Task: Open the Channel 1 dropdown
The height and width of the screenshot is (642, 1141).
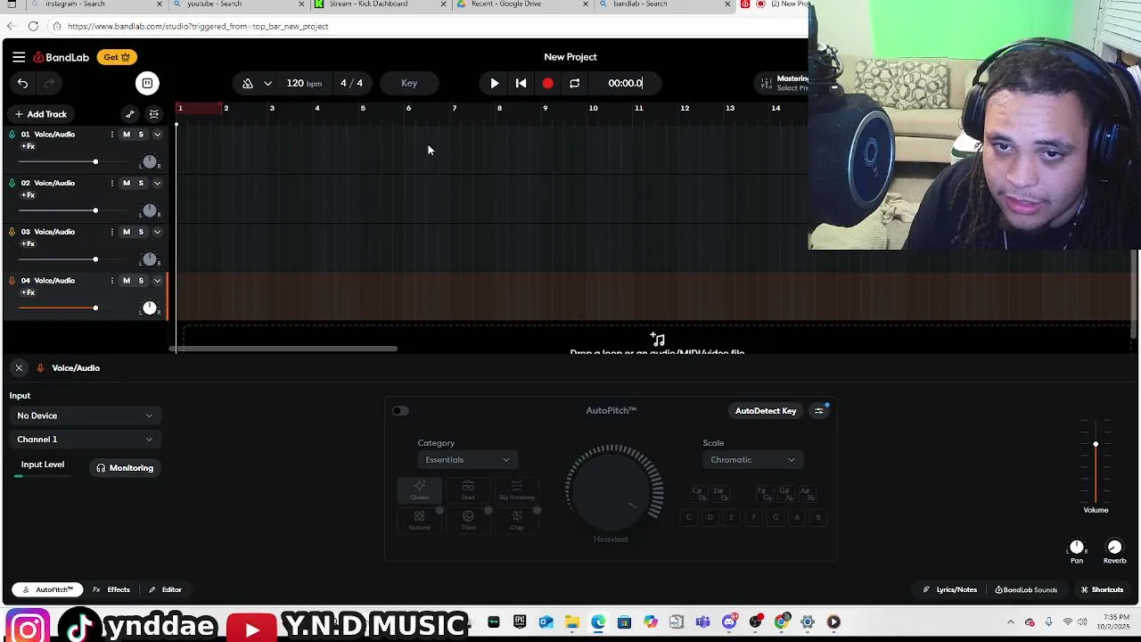Action: 85,440
